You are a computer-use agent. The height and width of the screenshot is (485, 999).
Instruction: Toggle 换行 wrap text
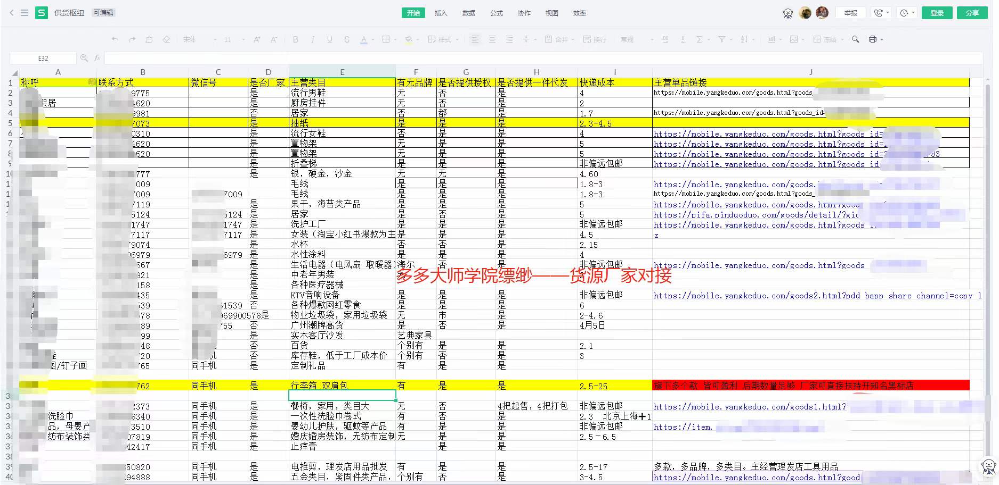click(595, 39)
